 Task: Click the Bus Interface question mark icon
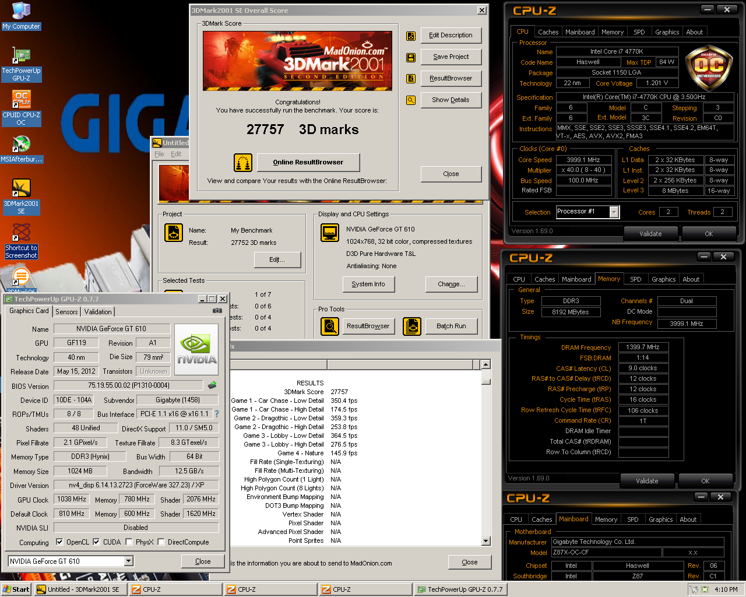(217, 414)
